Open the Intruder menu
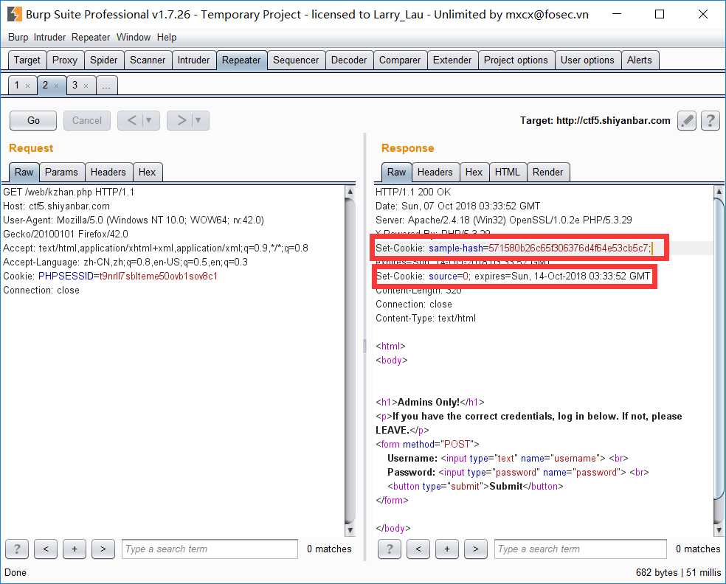 coord(49,38)
